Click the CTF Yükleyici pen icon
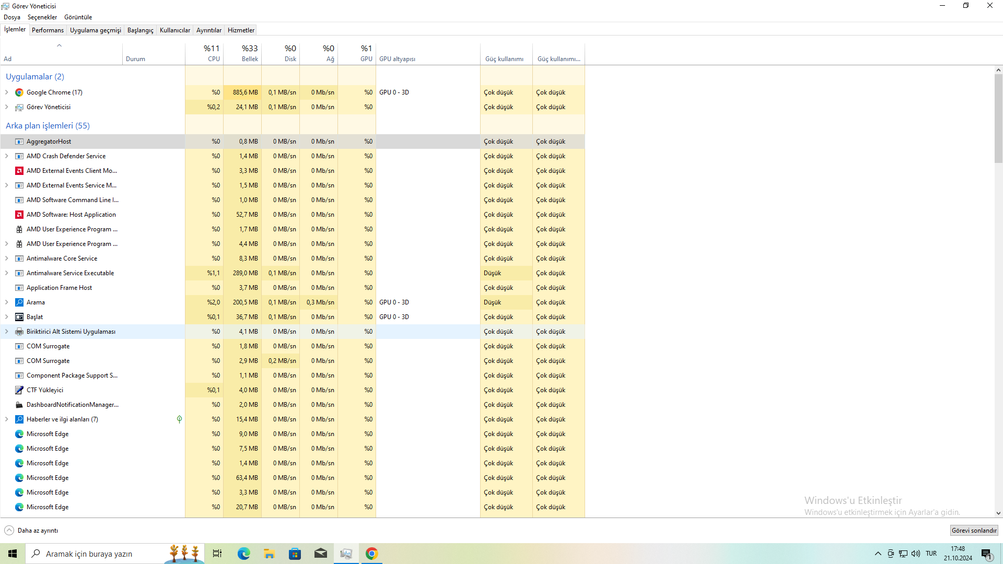 (x=19, y=390)
